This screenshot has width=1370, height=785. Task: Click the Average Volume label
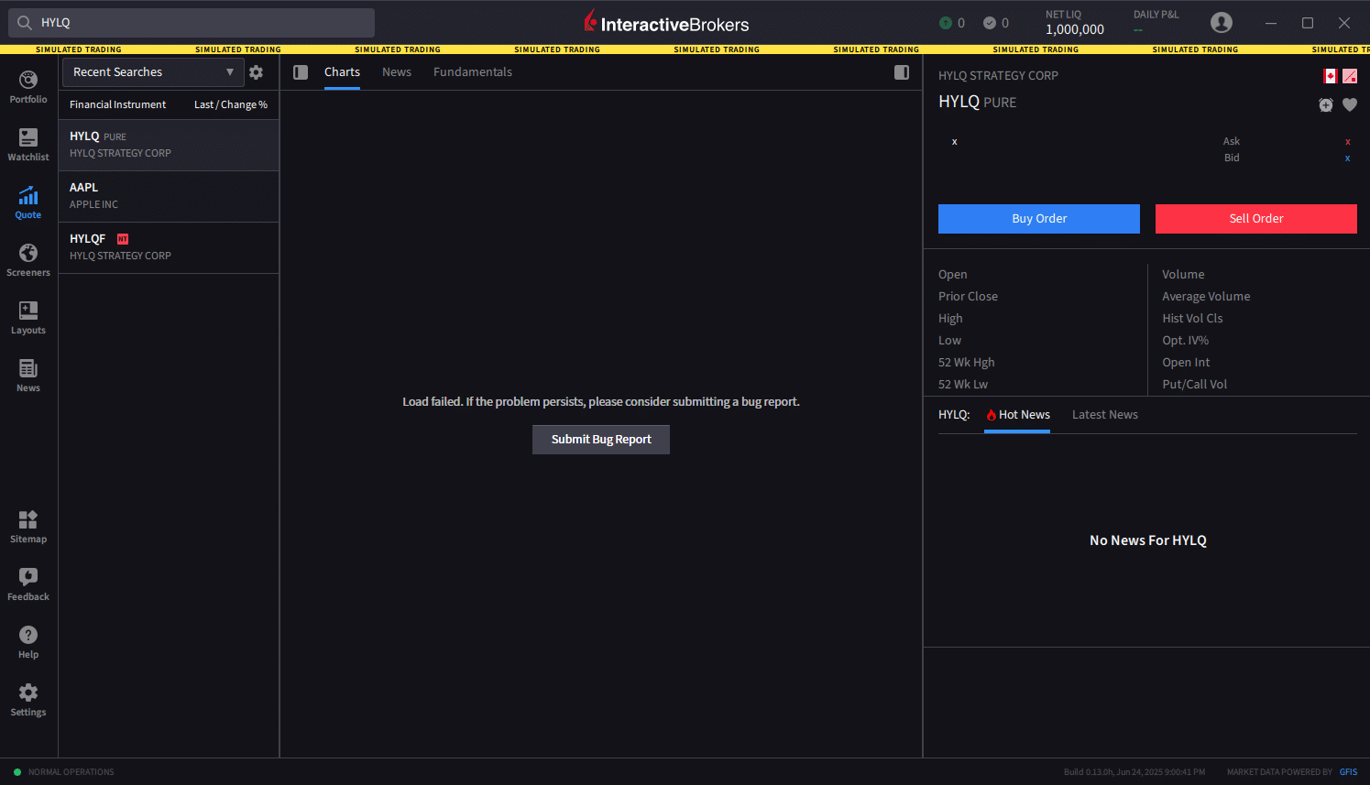tap(1206, 297)
